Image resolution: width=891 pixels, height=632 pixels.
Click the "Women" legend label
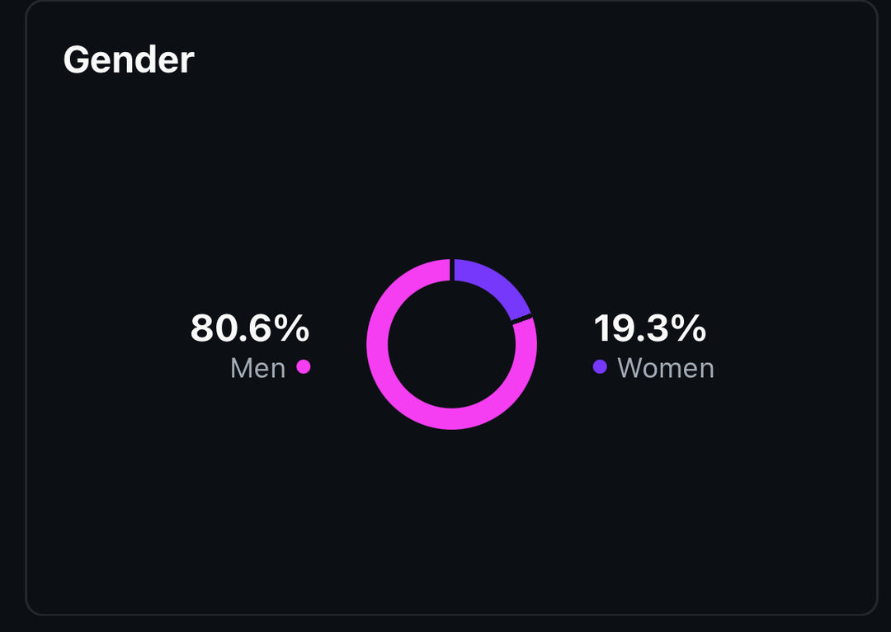pos(665,368)
